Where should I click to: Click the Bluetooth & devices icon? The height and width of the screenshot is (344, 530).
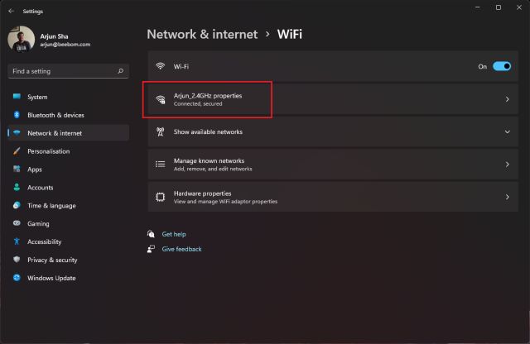click(x=17, y=115)
